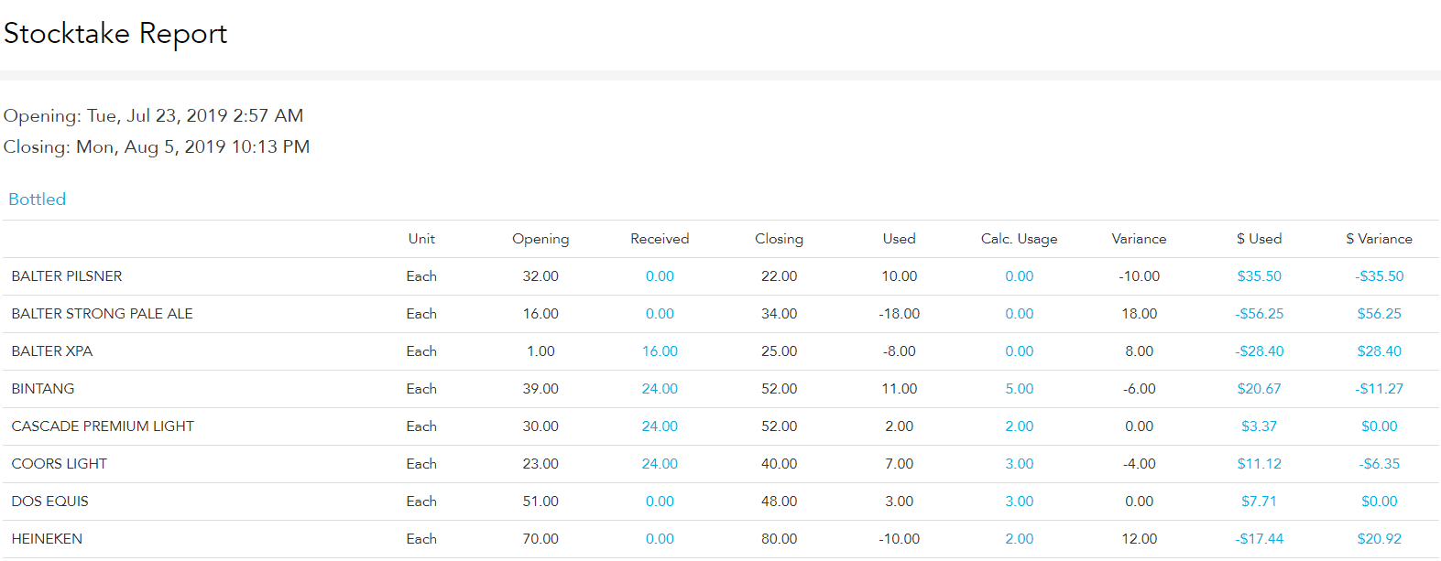Open $ Variance -$6.35 for COORS LIGHT
The image size is (1441, 561).
(1380, 464)
